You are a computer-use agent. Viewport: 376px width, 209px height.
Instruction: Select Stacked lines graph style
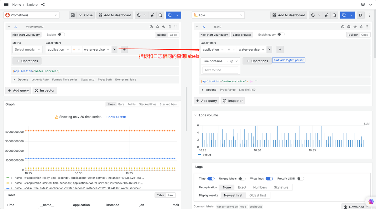tap(148, 104)
